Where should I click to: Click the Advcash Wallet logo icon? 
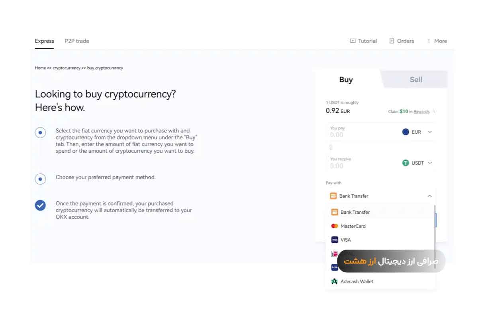click(x=335, y=281)
